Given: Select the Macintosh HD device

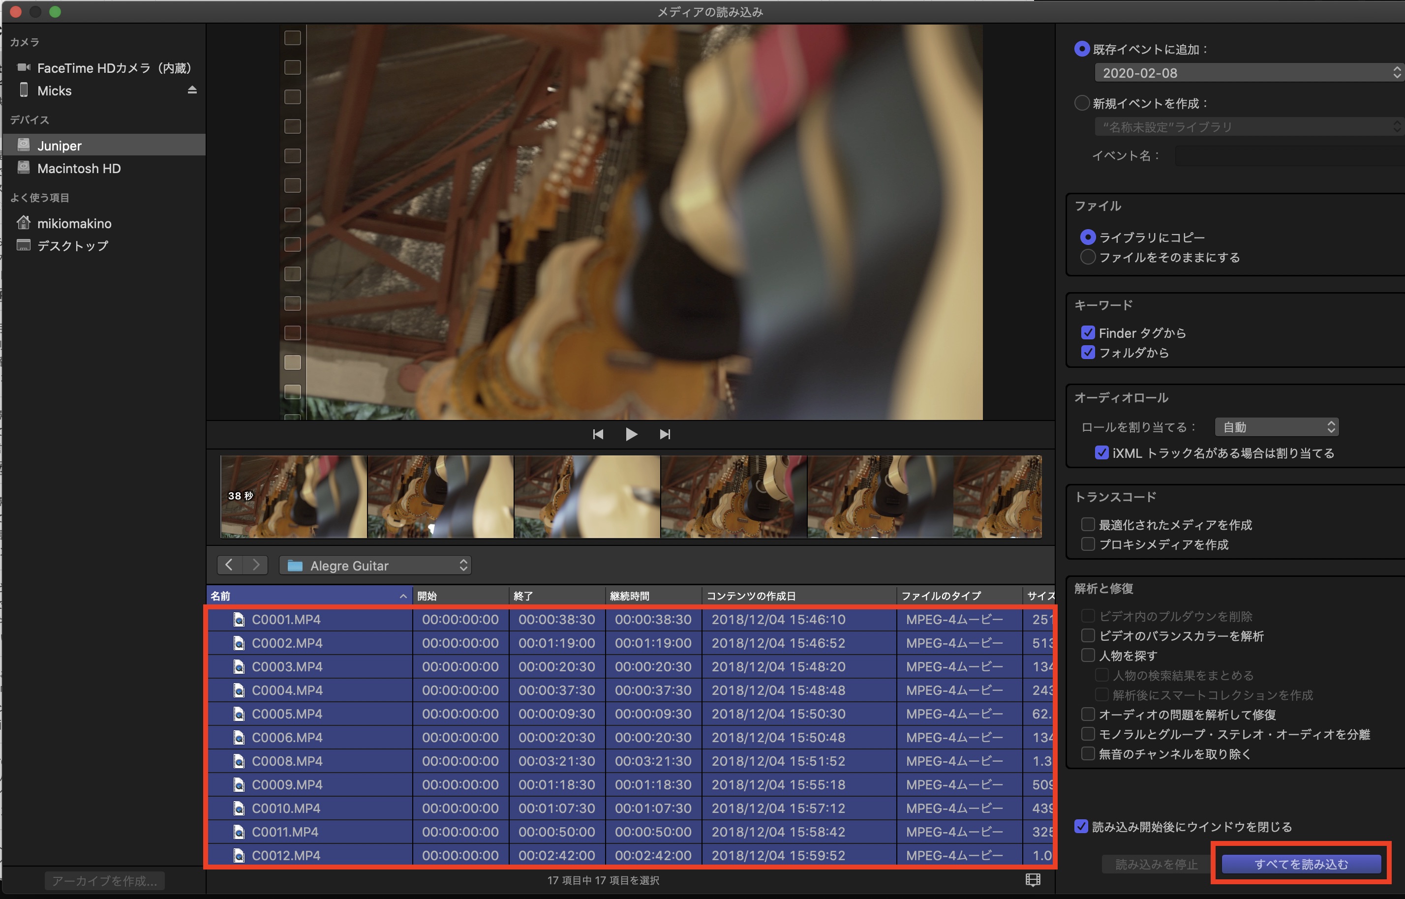Looking at the screenshot, I should (79, 169).
